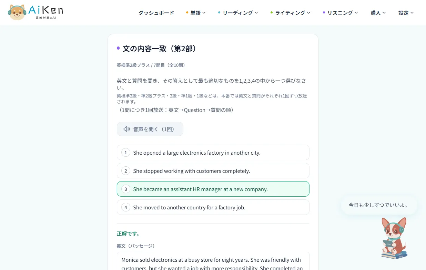426x270 pixels.
Task: Select answer "She opened a large electronics factory"
Action: (x=213, y=153)
